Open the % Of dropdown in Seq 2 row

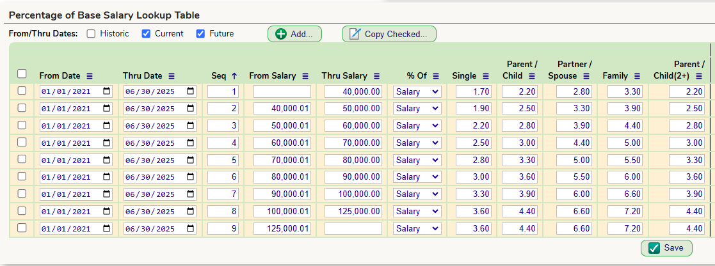[417, 109]
